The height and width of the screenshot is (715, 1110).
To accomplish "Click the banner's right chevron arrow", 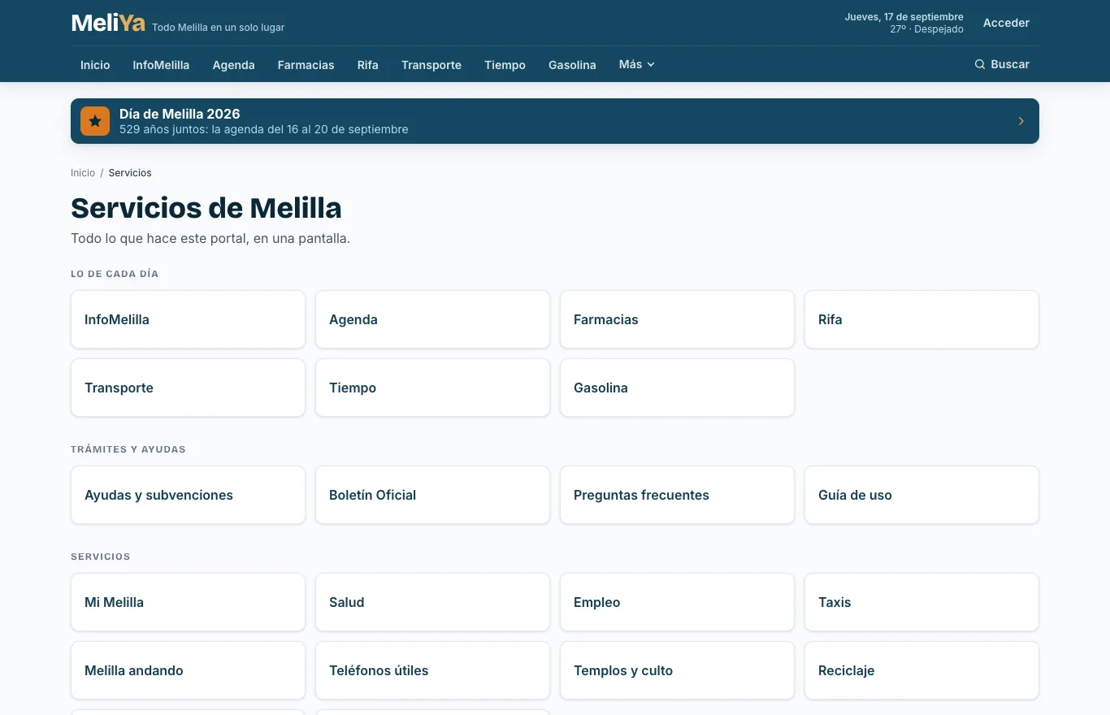I will [1021, 121].
